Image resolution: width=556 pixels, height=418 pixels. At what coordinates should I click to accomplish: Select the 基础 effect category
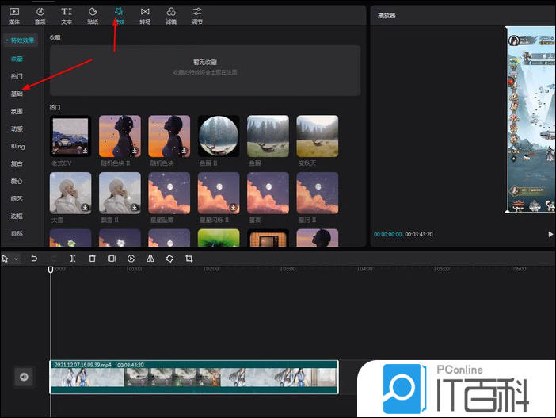(17, 94)
